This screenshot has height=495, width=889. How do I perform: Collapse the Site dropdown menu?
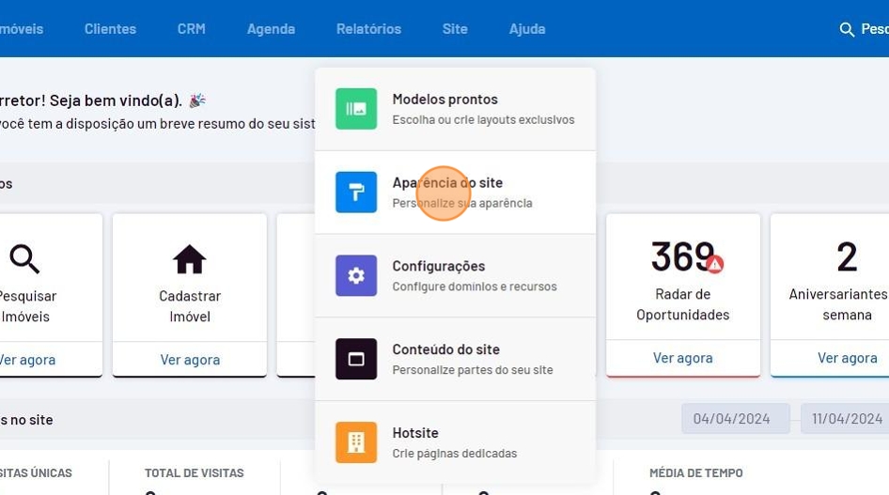coord(455,29)
